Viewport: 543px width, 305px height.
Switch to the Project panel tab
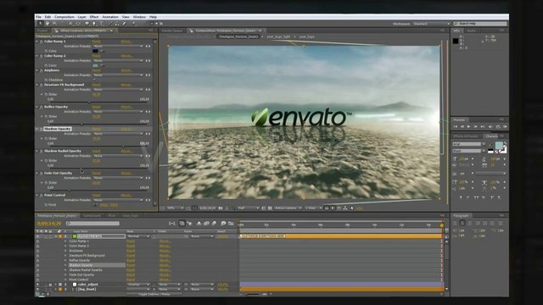(x=42, y=30)
